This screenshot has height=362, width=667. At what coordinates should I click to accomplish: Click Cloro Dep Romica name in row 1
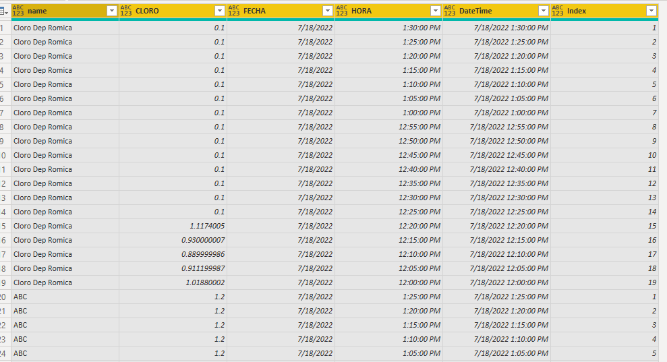(x=65, y=28)
